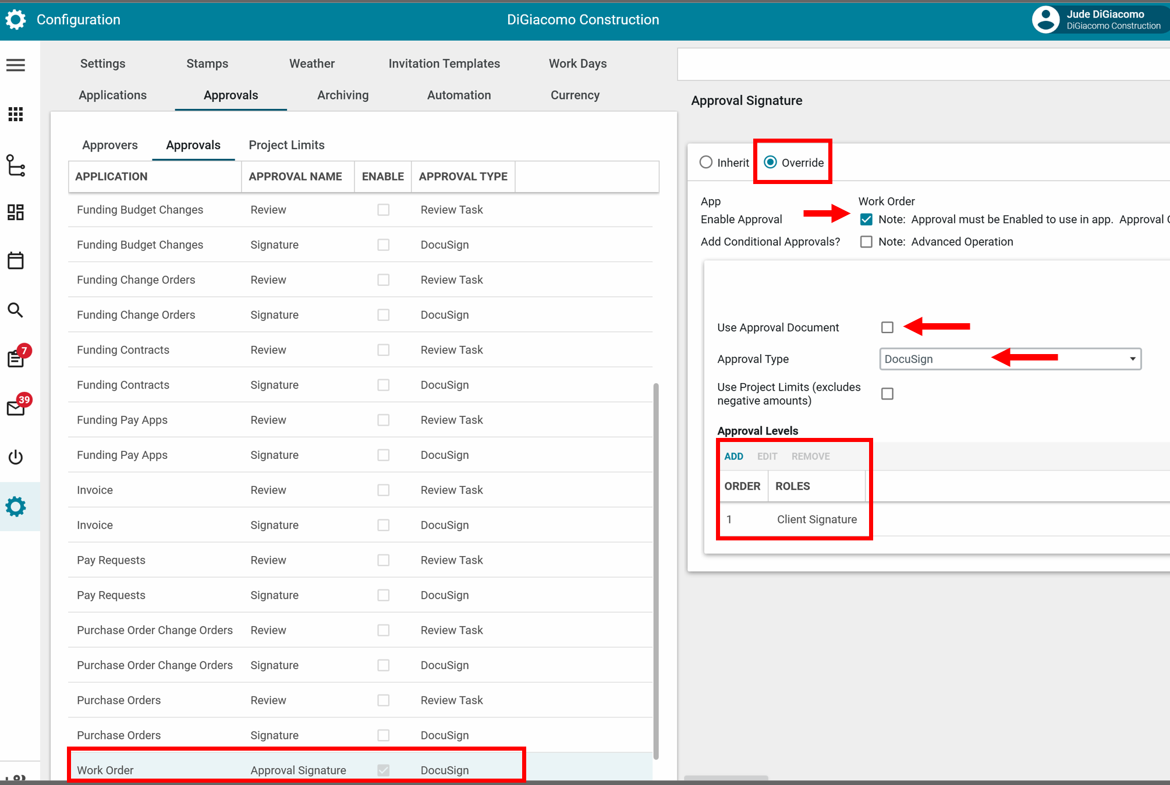Image resolution: width=1170 pixels, height=785 pixels.
Task: Switch to the Project Limits tab
Action: (x=286, y=145)
